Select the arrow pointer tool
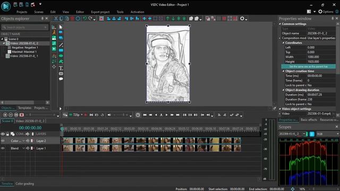The width and height of the screenshot is (340, 191). pyautogui.click(x=61, y=27)
